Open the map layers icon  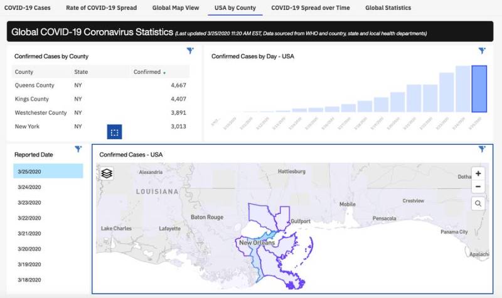coord(107,173)
